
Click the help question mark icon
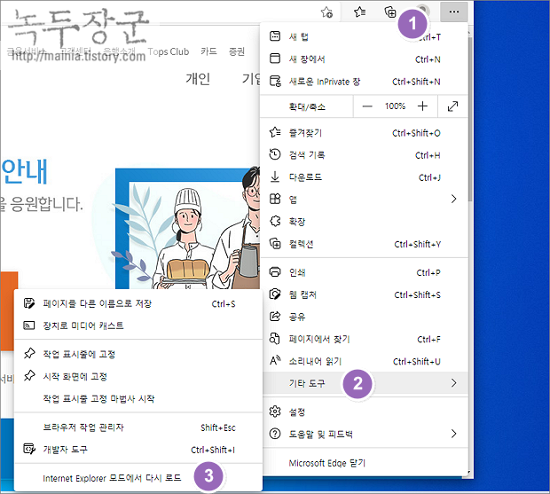click(275, 434)
